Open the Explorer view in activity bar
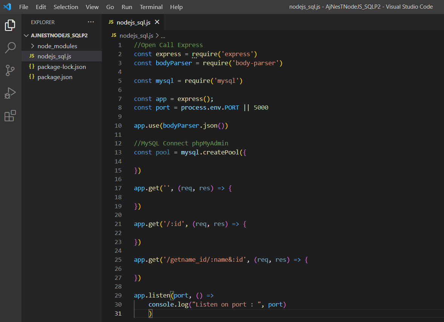The image size is (444, 322). (x=10, y=25)
